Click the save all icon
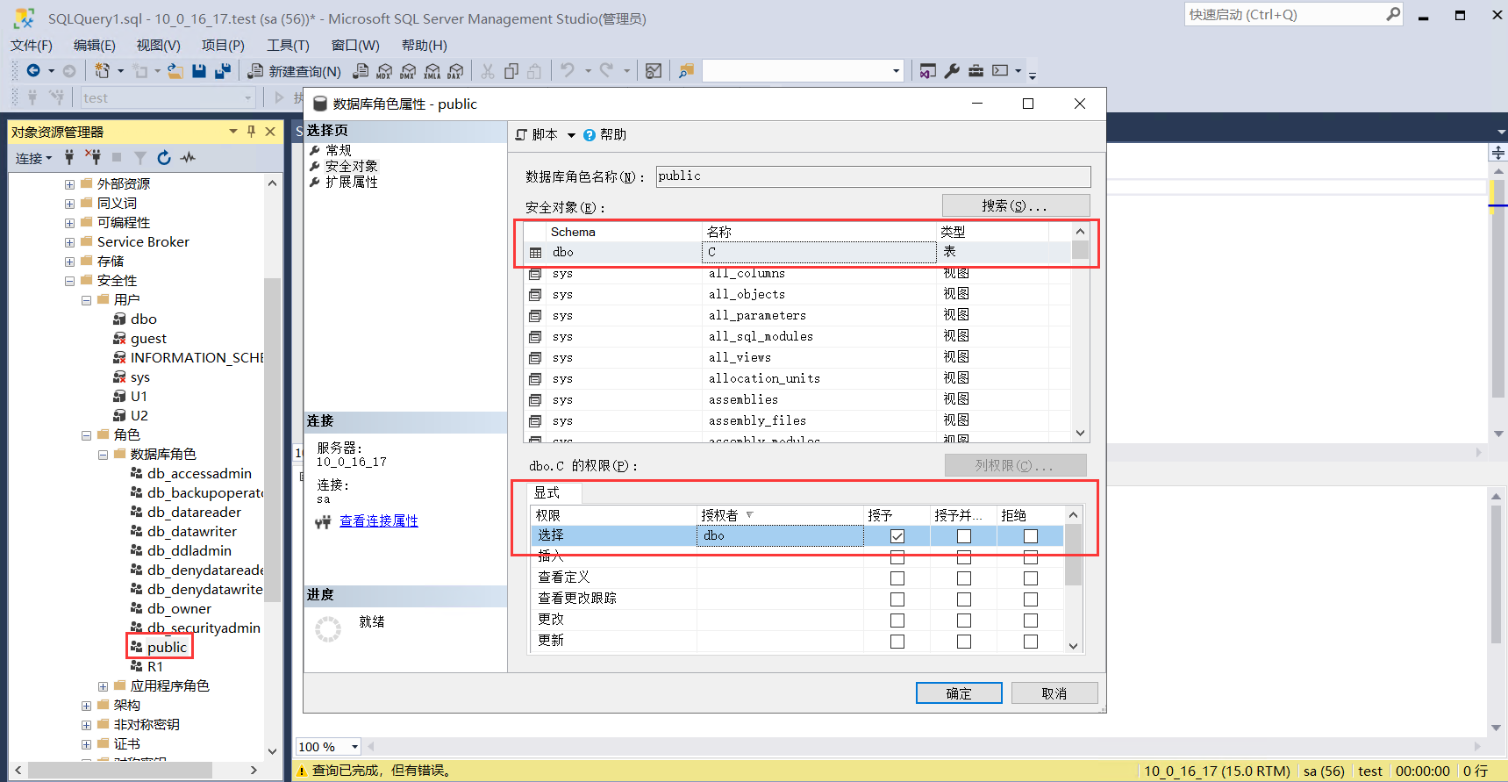The height and width of the screenshot is (782, 1508). coord(223,71)
